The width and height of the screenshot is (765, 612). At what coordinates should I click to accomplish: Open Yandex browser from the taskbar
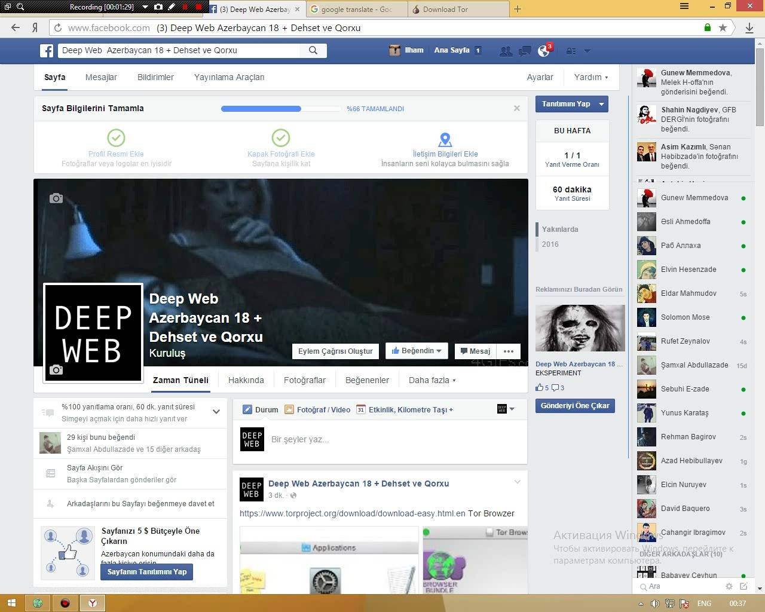click(x=93, y=603)
